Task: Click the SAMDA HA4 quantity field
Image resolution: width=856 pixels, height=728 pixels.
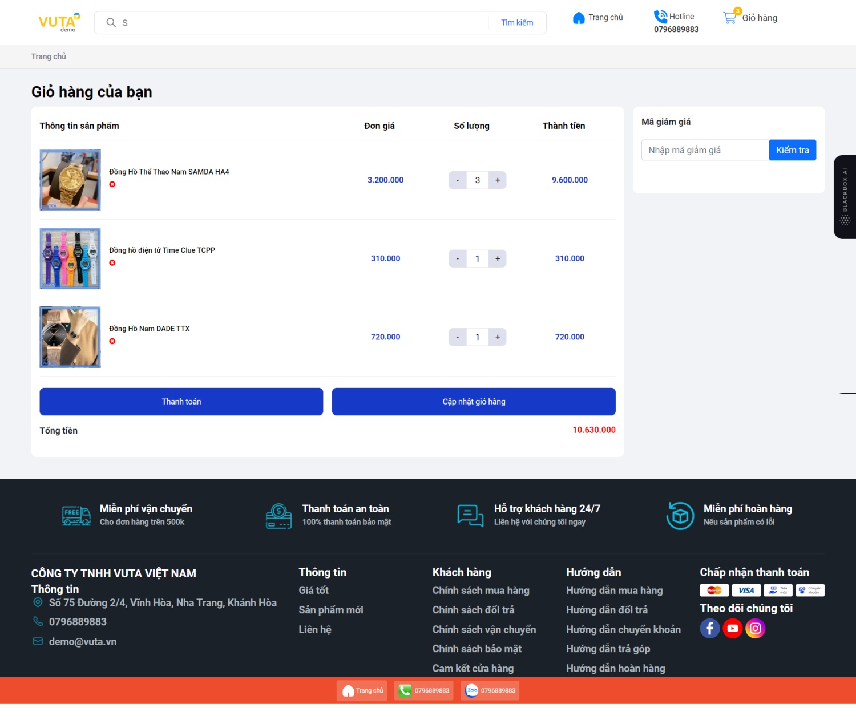Action: point(478,180)
